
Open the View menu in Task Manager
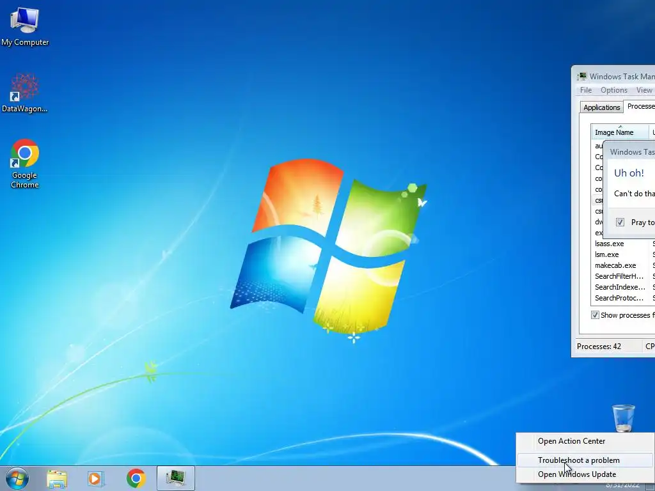(x=643, y=90)
